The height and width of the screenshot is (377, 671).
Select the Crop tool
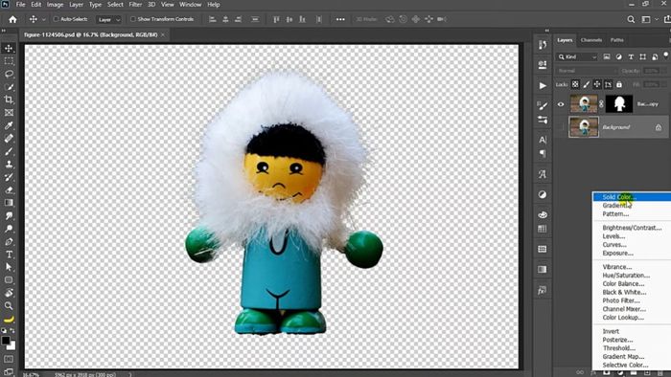coord(9,100)
